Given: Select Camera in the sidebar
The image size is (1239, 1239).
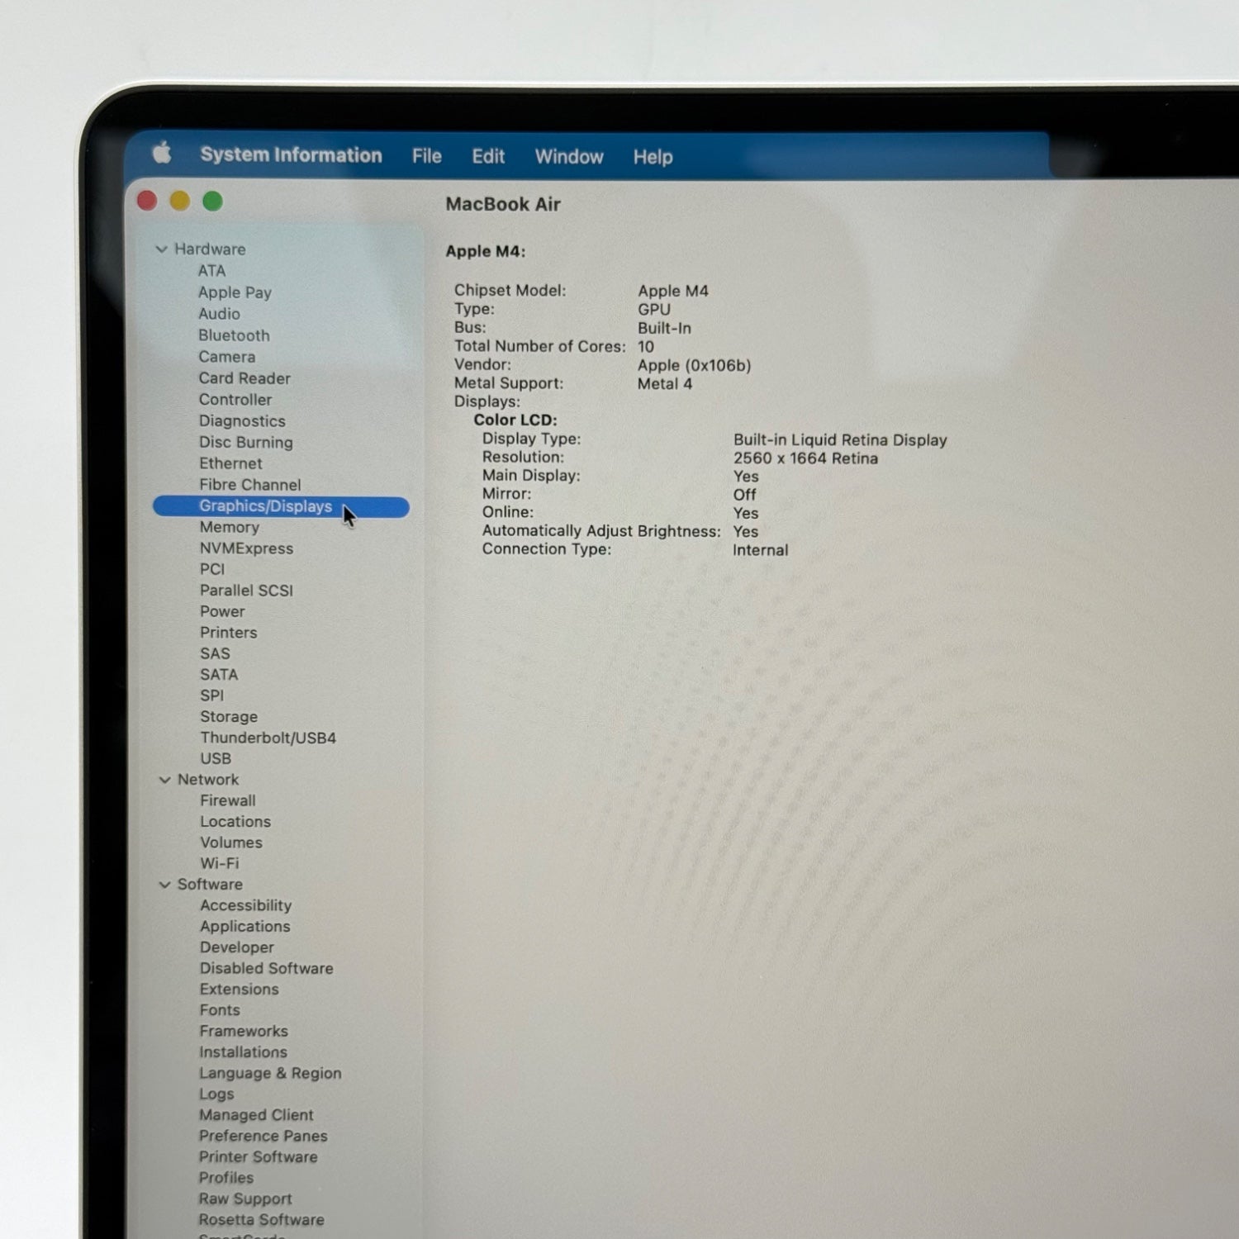Looking at the screenshot, I should [x=227, y=357].
